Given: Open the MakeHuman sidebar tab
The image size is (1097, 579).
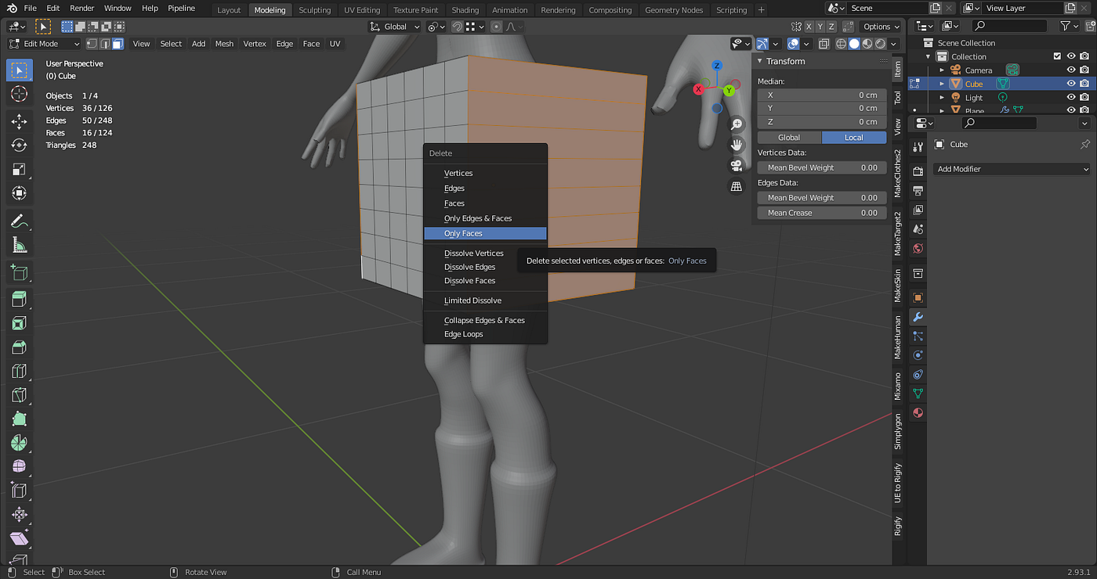Looking at the screenshot, I should pyautogui.click(x=898, y=337).
